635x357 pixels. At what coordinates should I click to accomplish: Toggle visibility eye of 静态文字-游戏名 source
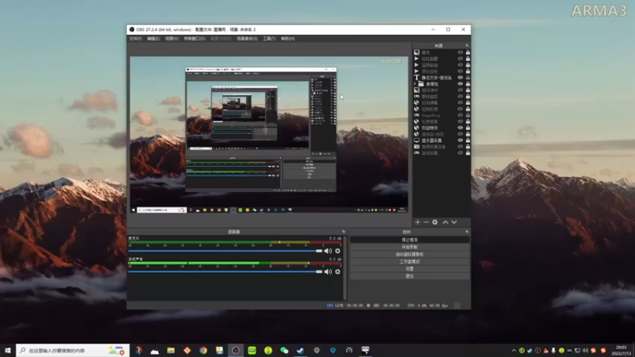pos(460,77)
